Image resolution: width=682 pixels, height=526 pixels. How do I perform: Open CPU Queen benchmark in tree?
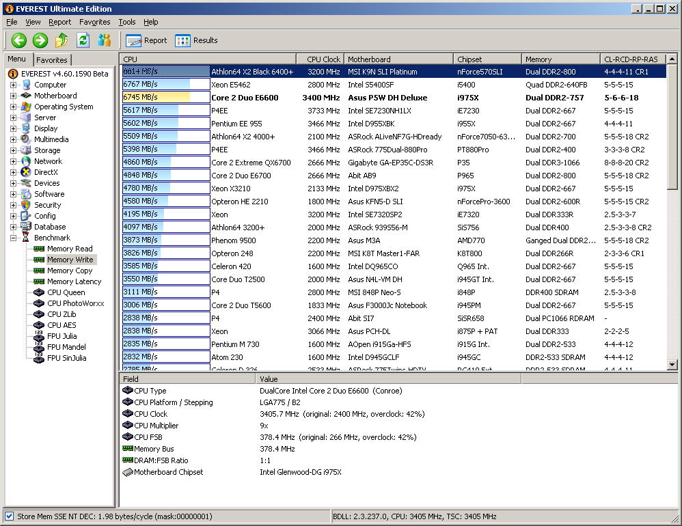[x=66, y=292]
